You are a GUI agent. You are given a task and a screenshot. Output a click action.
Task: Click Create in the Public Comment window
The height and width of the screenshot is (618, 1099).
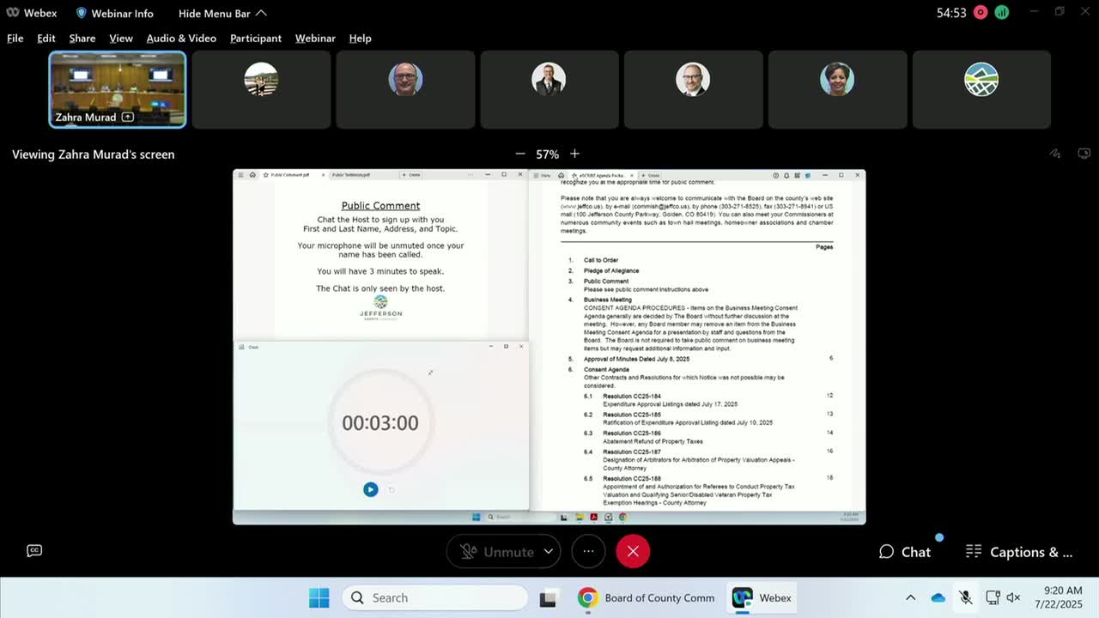click(411, 175)
